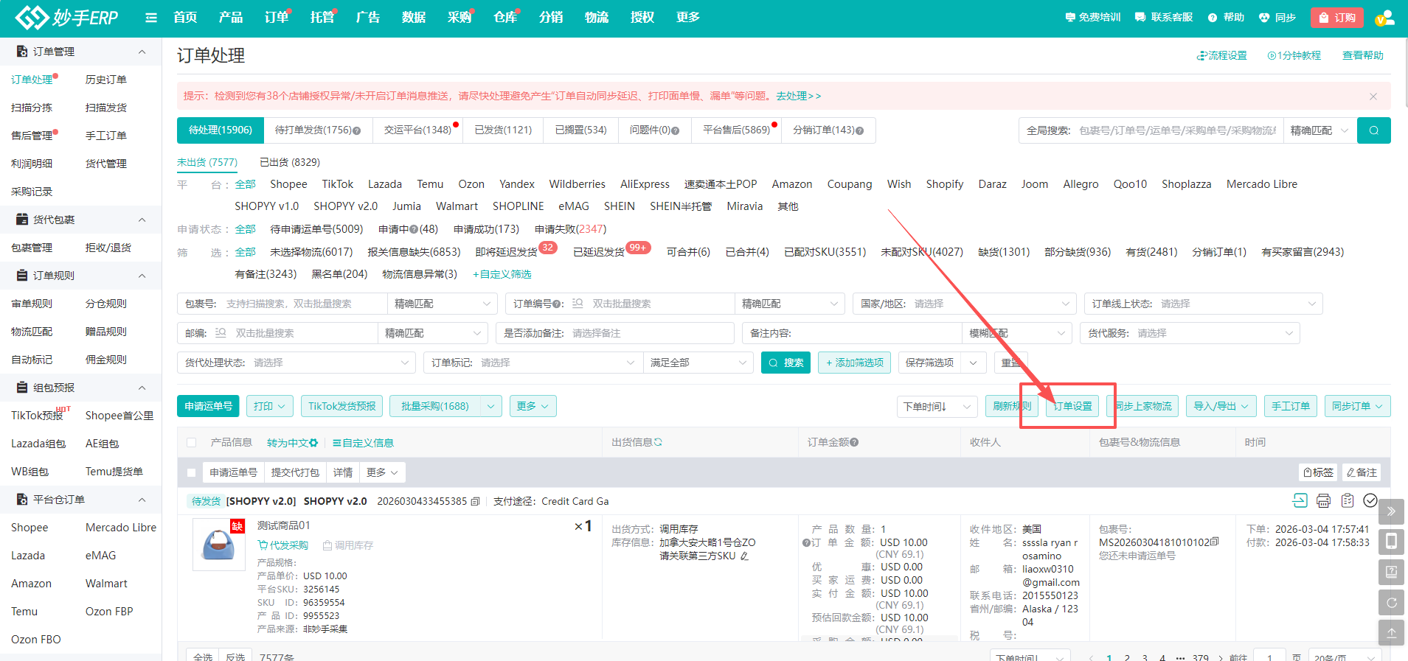Click the teal global search magnifier button
The width and height of the screenshot is (1408, 661).
1374,130
